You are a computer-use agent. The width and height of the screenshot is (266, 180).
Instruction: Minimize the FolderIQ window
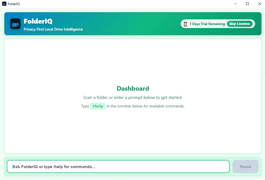click(235, 4)
